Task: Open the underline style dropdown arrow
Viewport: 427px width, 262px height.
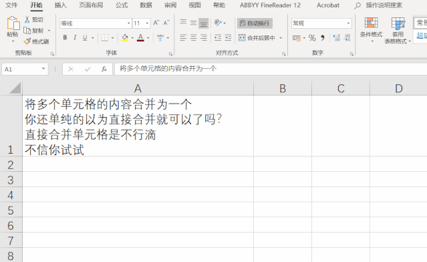Action: (93, 38)
